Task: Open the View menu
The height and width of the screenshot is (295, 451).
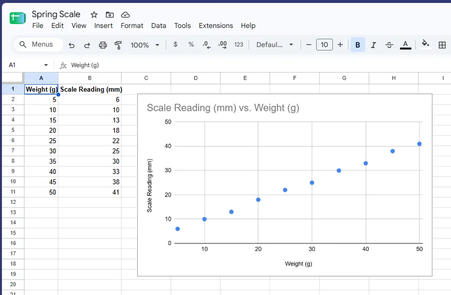Action: (x=79, y=26)
